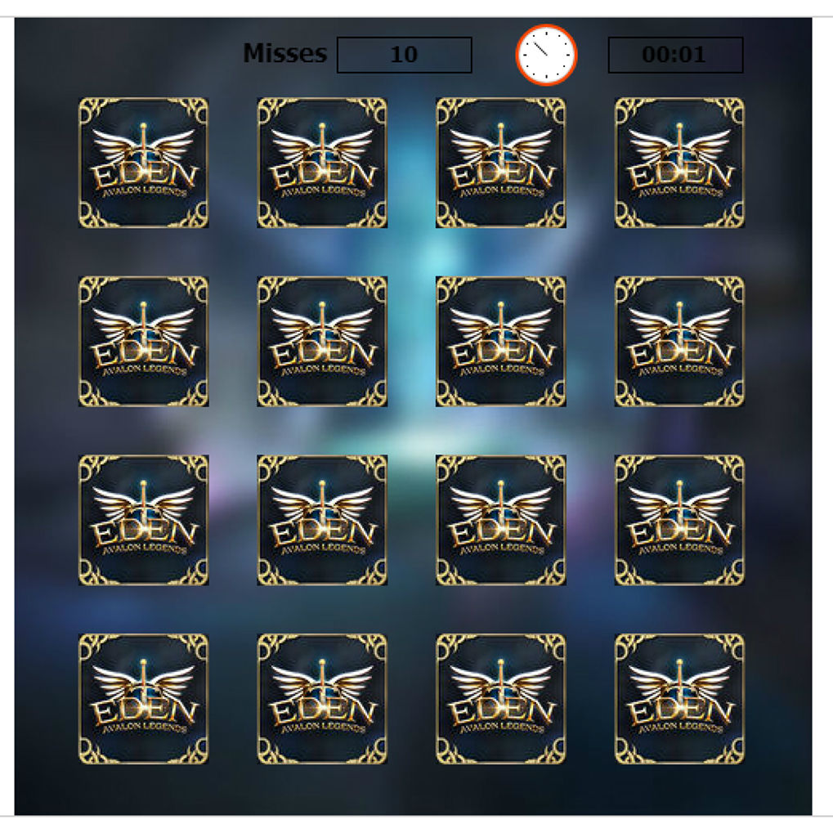Click the Misses counter box showing 10
This screenshot has height=833, width=833.
(405, 55)
